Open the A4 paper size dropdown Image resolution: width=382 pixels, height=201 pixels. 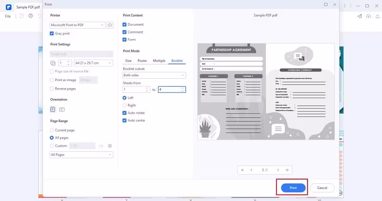click(x=94, y=63)
